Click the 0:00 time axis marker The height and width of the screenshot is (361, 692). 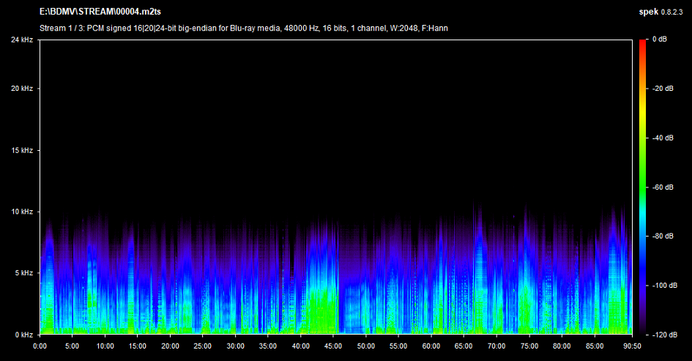coord(40,346)
